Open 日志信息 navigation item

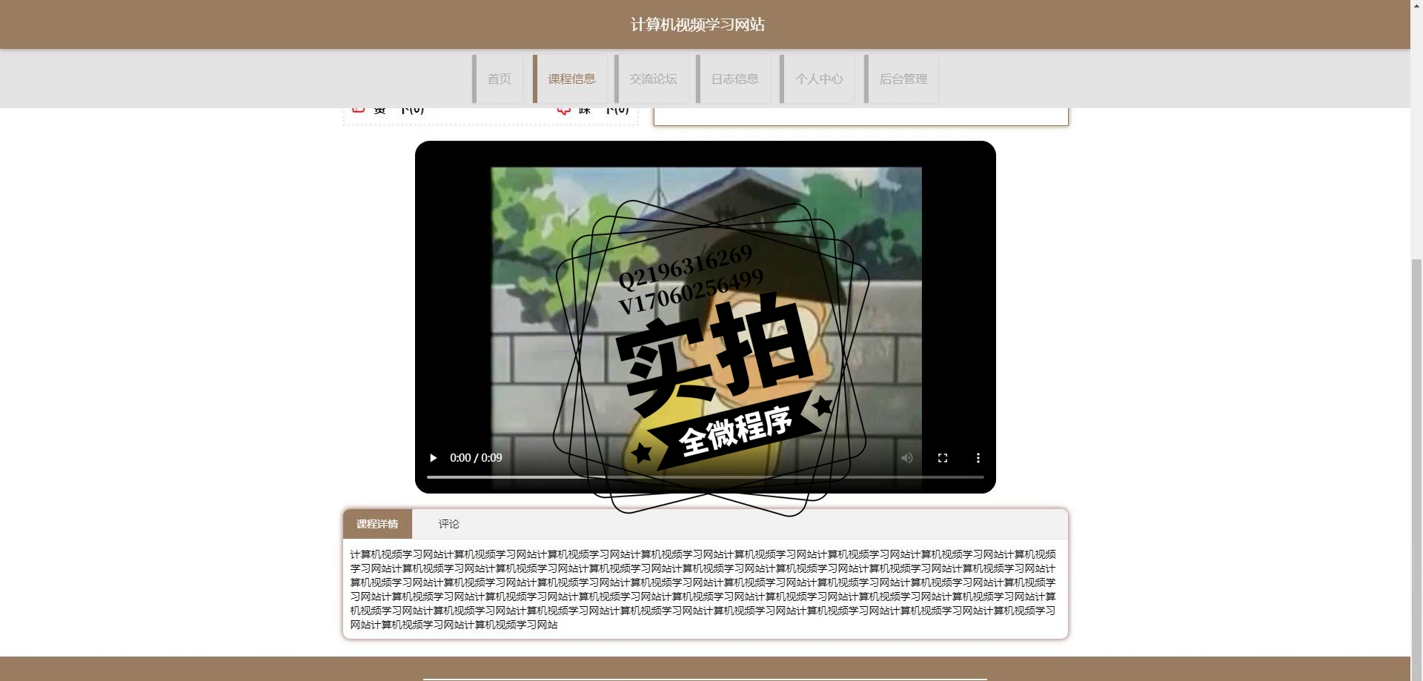click(x=734, y=79)
